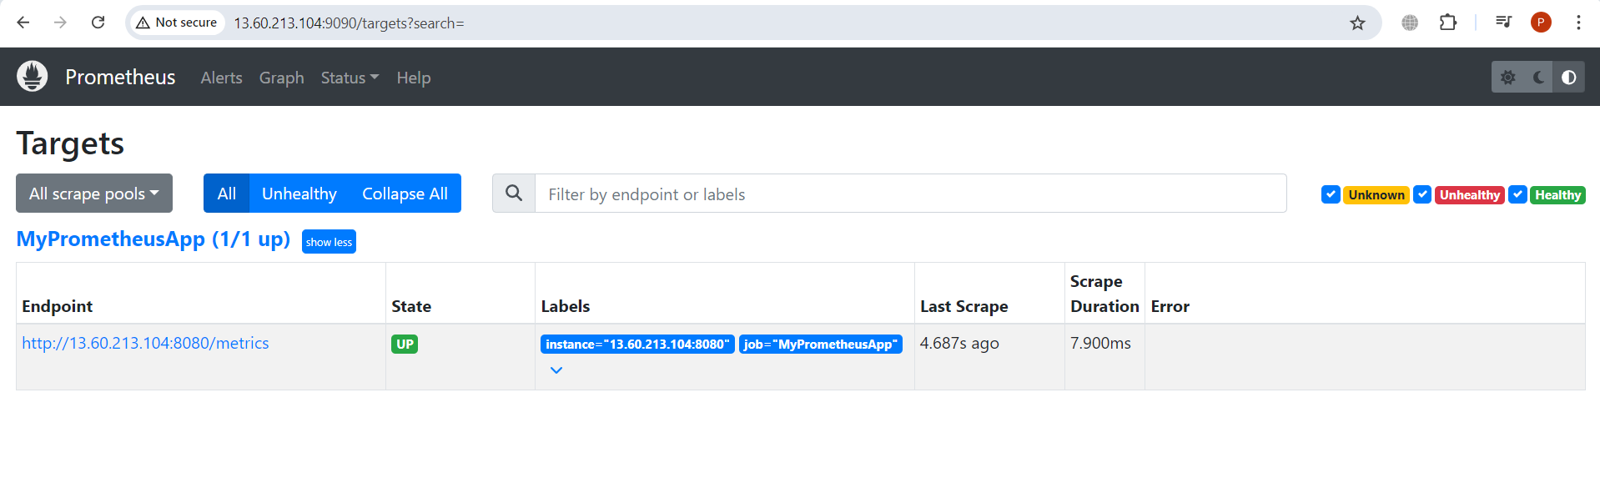Reload the page
This screenshot has height=488, width=1600.
[x=98, y=23]
